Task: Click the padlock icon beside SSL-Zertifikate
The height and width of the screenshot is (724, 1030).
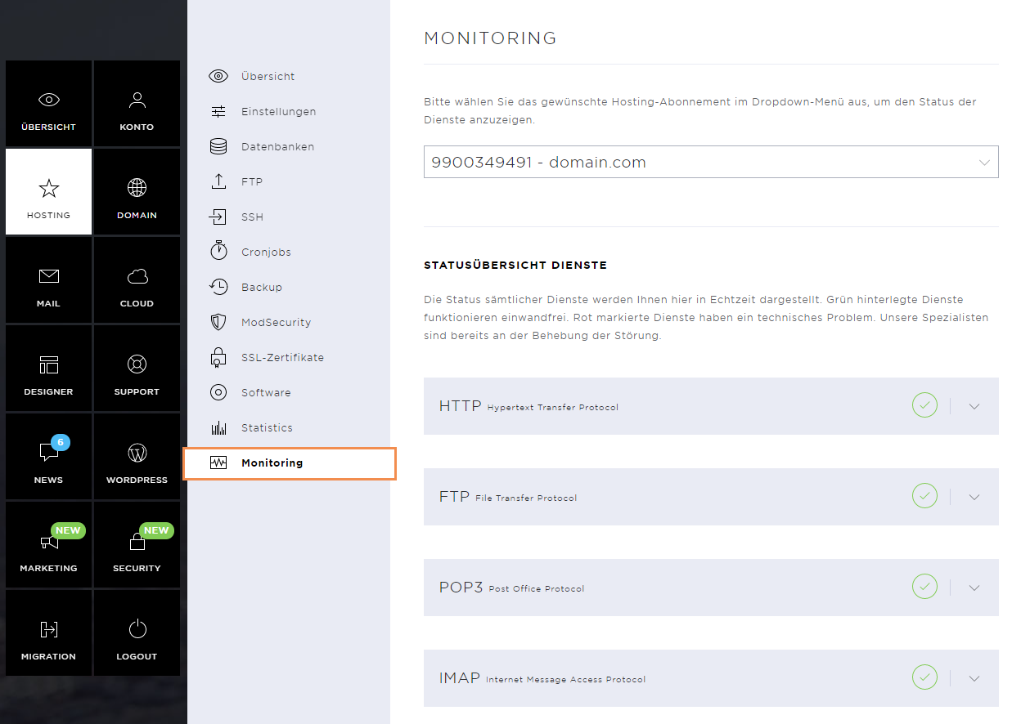Action: [x=218, y=357]
